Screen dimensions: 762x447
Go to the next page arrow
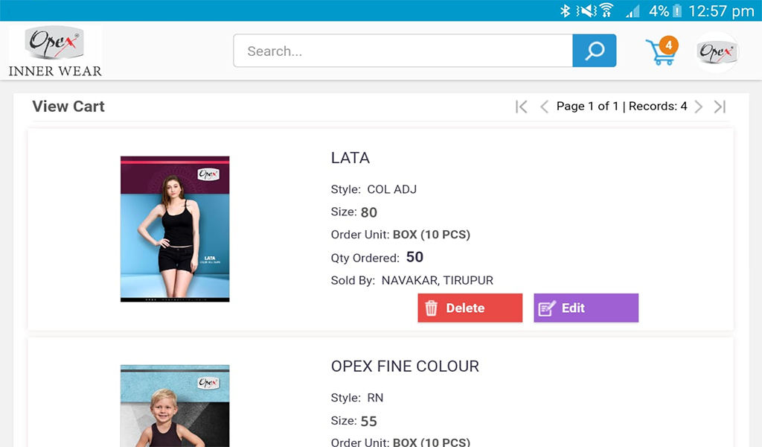coord(698,107)
